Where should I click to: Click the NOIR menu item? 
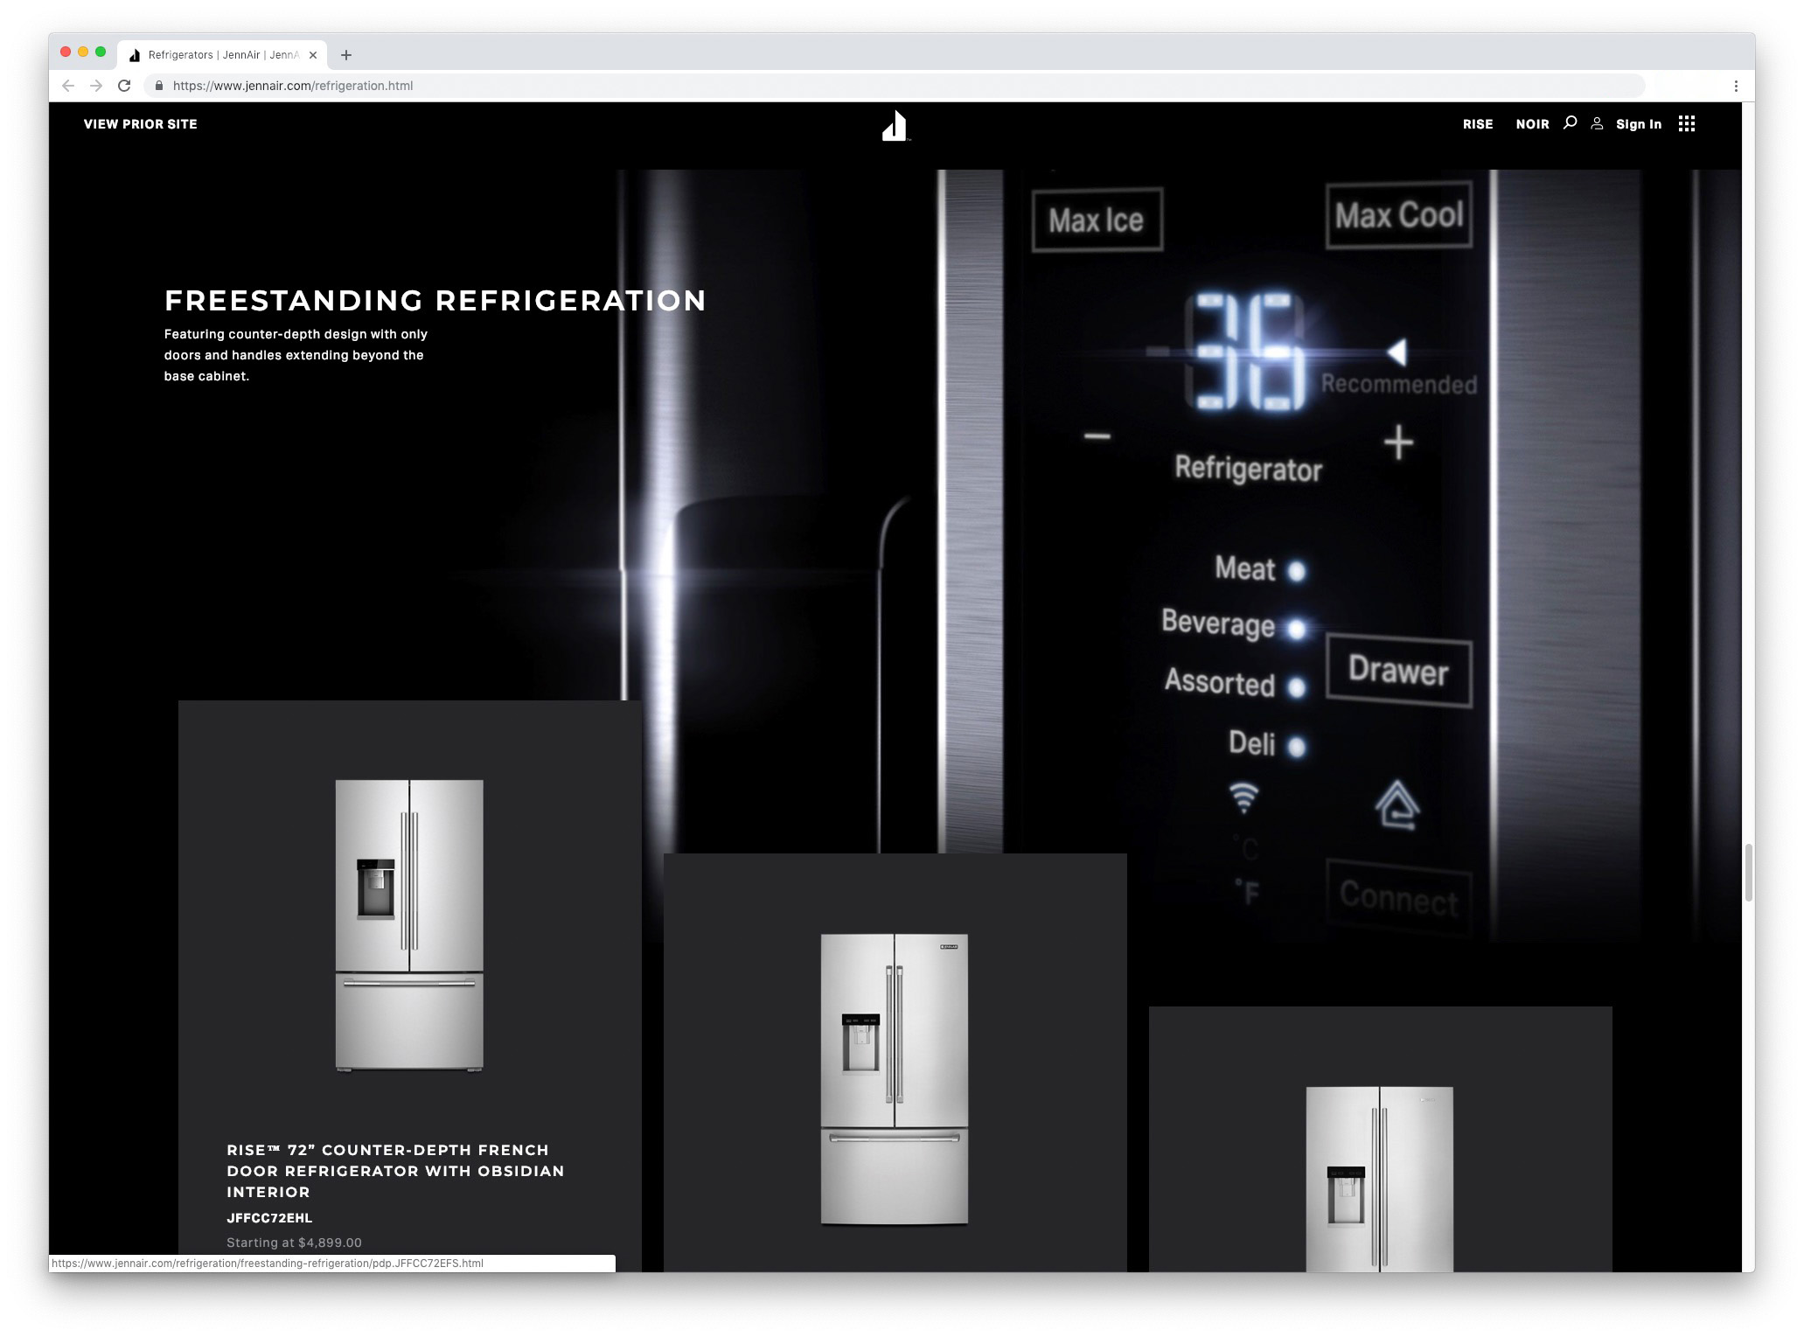pos(1532,124)
